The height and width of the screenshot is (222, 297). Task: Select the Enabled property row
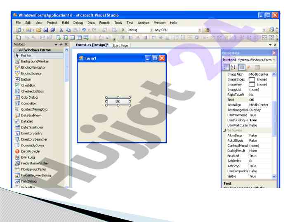pyautogui.click(x=248, y=156)
